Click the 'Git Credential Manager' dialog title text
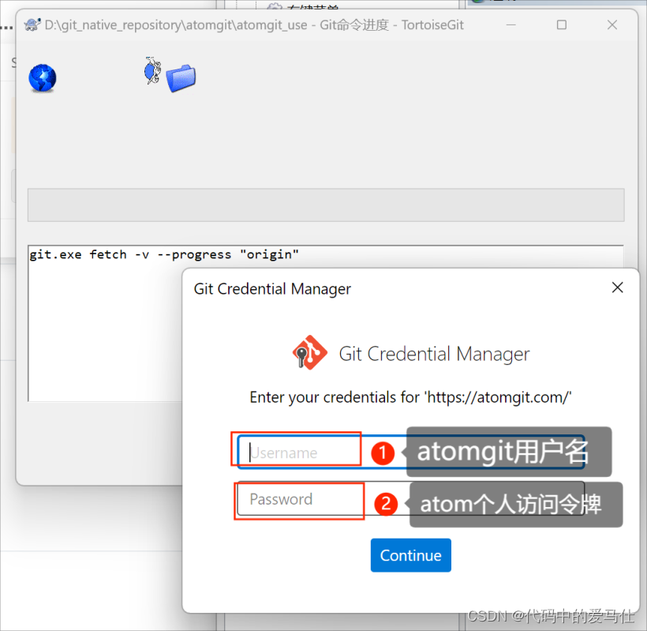This screenshot has width=647, height=631. point(272,289)
